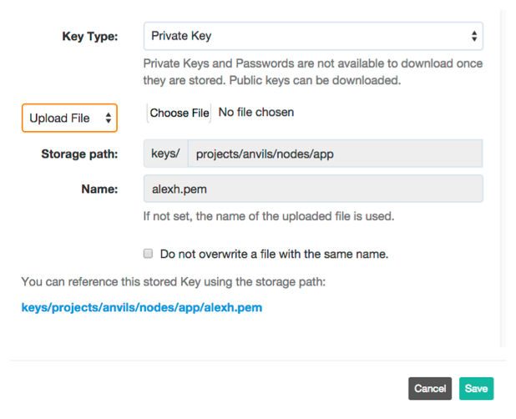
Task: Cancel the key upload dialog
Action: (x=430, y=388)
